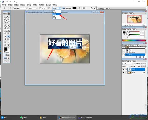
Task: Open the tool preset picker
Action: [x=5, y=8]
